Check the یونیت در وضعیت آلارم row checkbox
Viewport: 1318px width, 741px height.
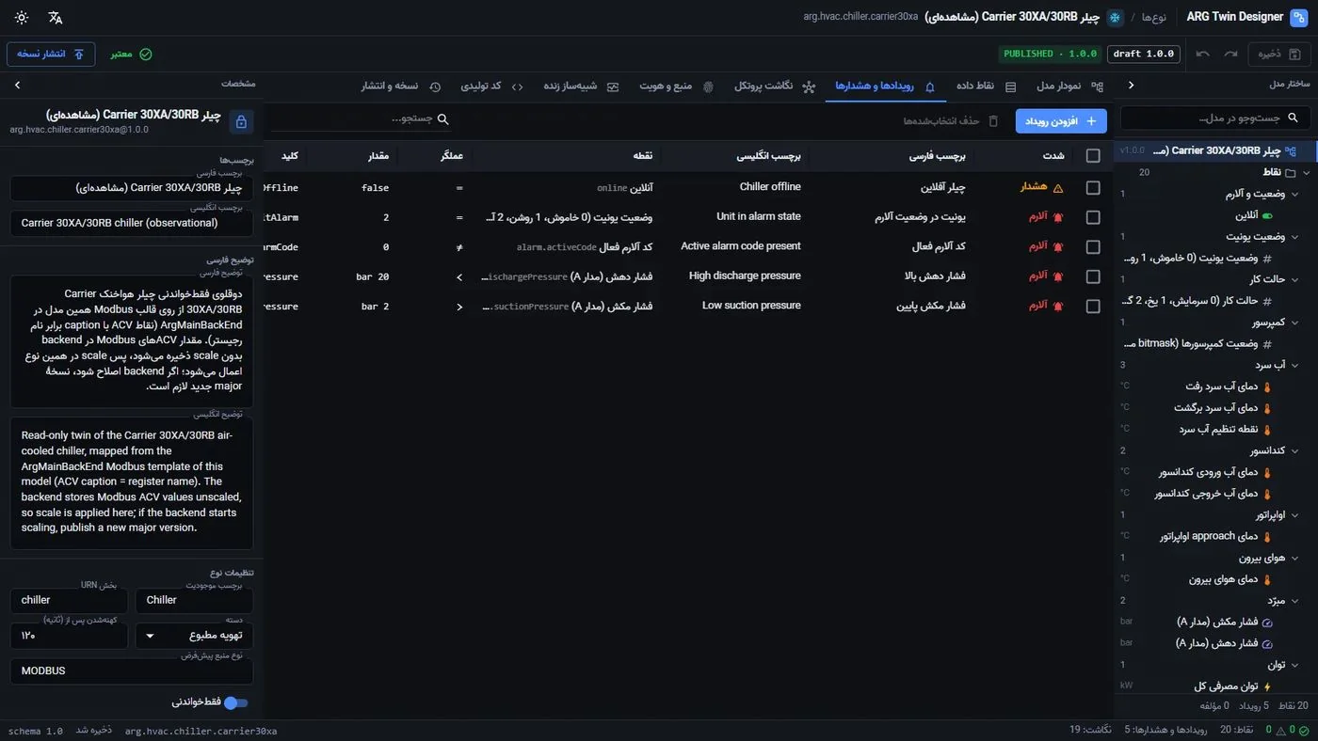[x=1093, y=217]
